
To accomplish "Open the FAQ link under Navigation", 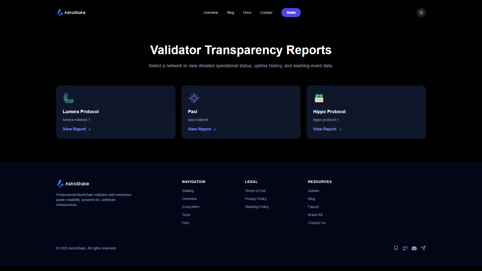I will pyautogui.click(x=186, y=223).
